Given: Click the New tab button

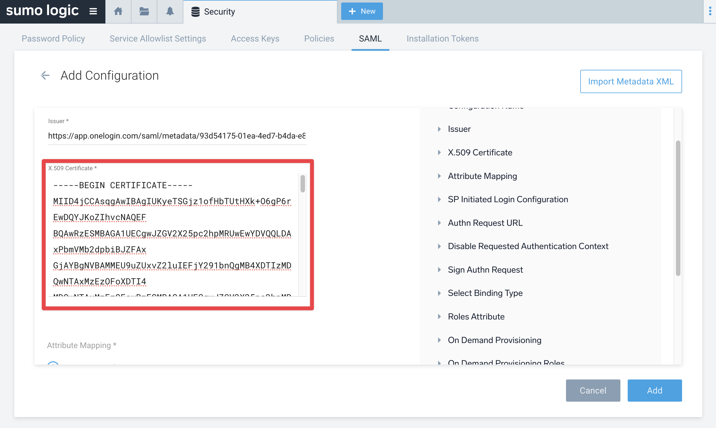Looking at the screenshot, I should (362, 11).
